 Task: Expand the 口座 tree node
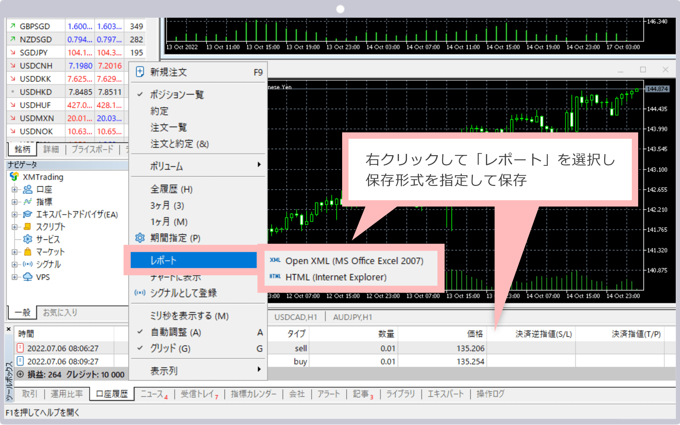tap(14, 189)
